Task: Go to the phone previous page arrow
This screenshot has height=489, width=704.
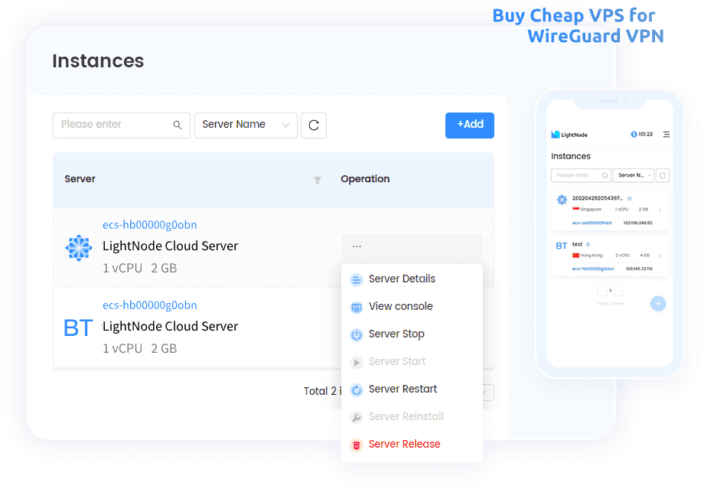Action: tap(602, 291)
